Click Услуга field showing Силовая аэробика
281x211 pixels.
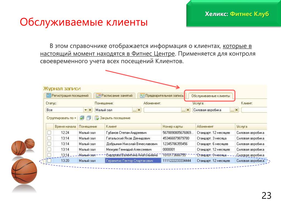(211, 110)
